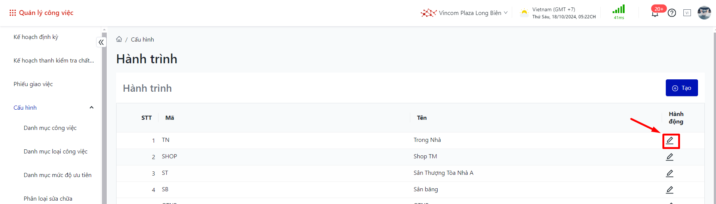The width and height of the screenshot is (716, 204).
Task: Edit the Shop TM row
Action: click(670, 157)
